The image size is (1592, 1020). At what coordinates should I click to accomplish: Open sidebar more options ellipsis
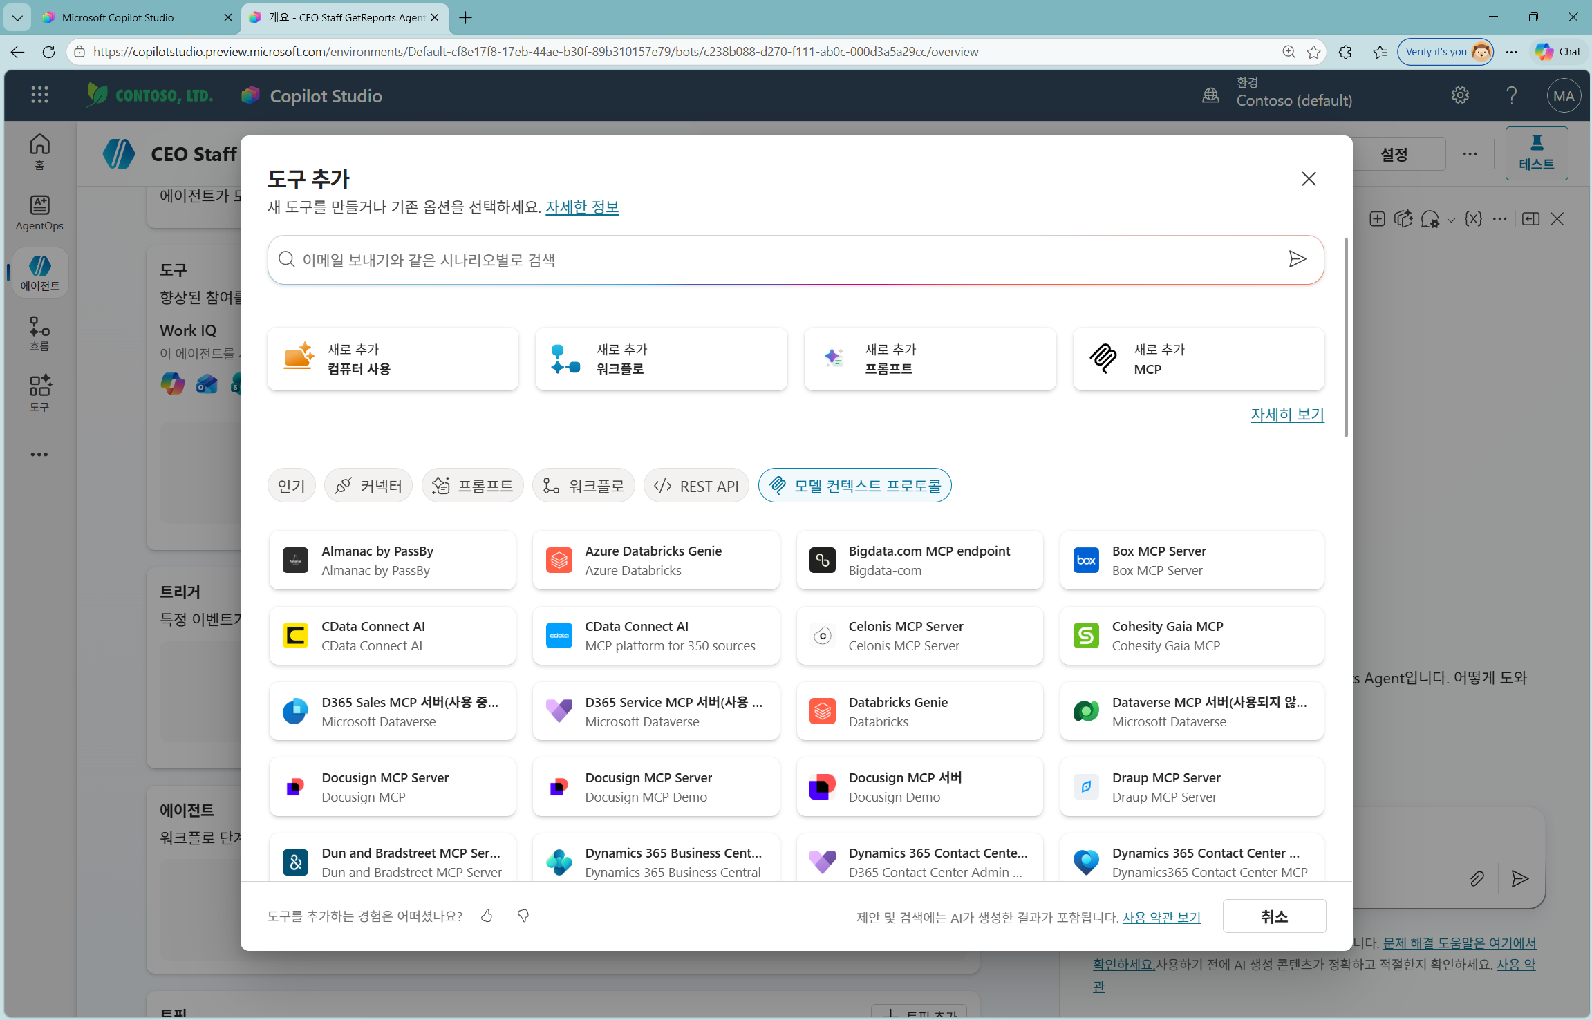39,455
